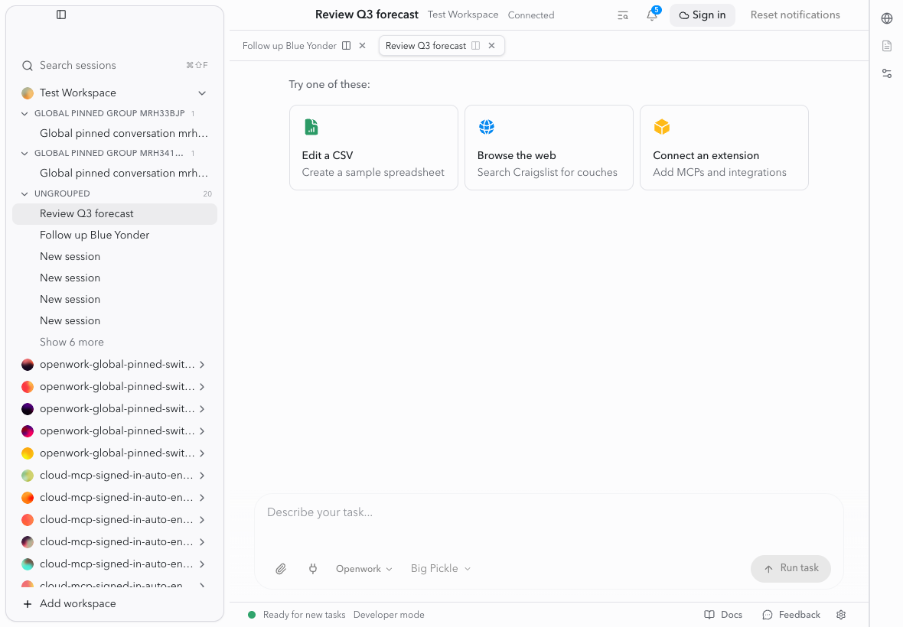Viewport: 903px width, 627px height.
Task: Open the settings gear in status bar
Action: point(841,615)
